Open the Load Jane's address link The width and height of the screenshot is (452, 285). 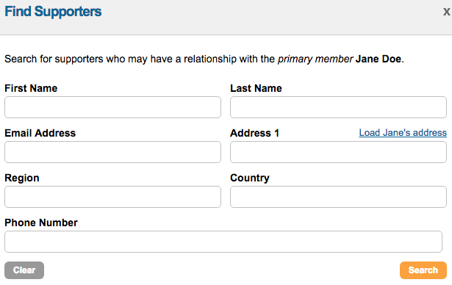[x=403, y=132]
